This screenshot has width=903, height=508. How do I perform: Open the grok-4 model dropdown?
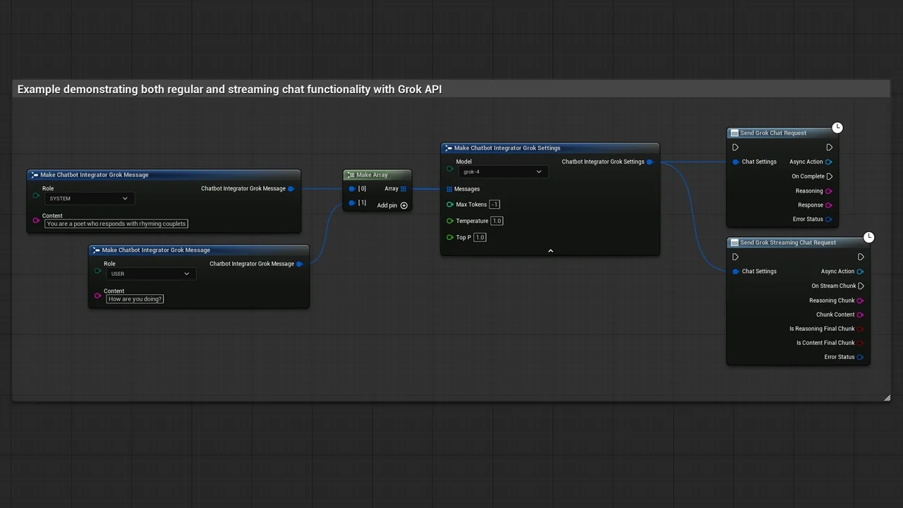[503, 172]
